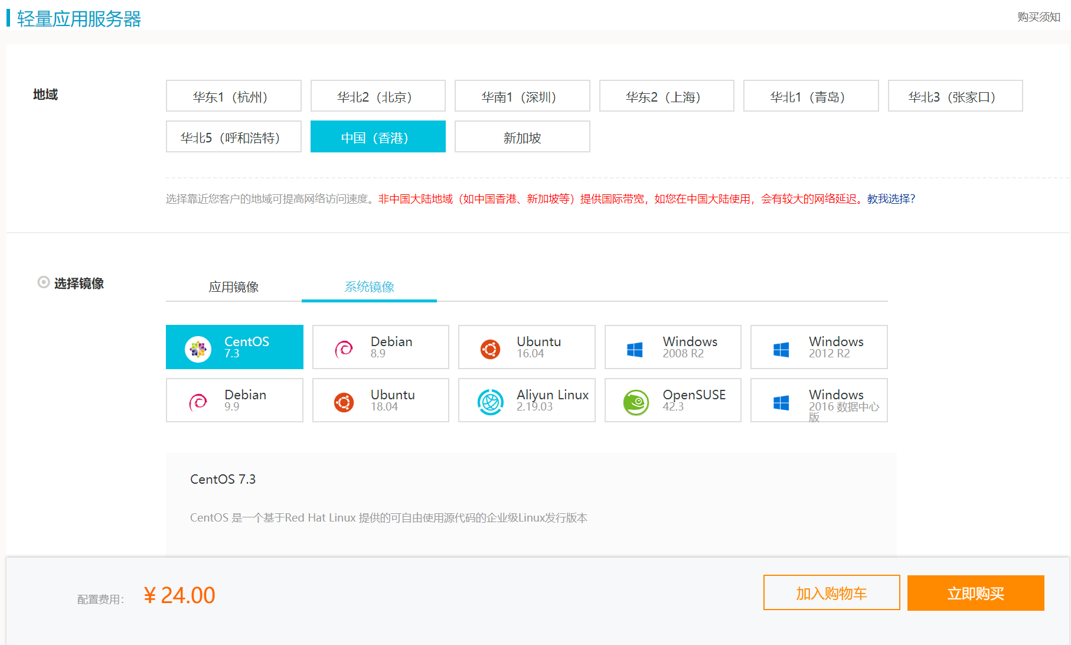Click the Windows 2008 R2 logo icon
The image size is (1071, 645).
pos(635,350)
